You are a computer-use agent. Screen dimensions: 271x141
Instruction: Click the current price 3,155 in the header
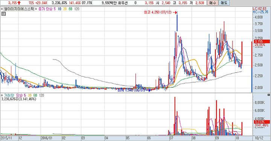12,3
